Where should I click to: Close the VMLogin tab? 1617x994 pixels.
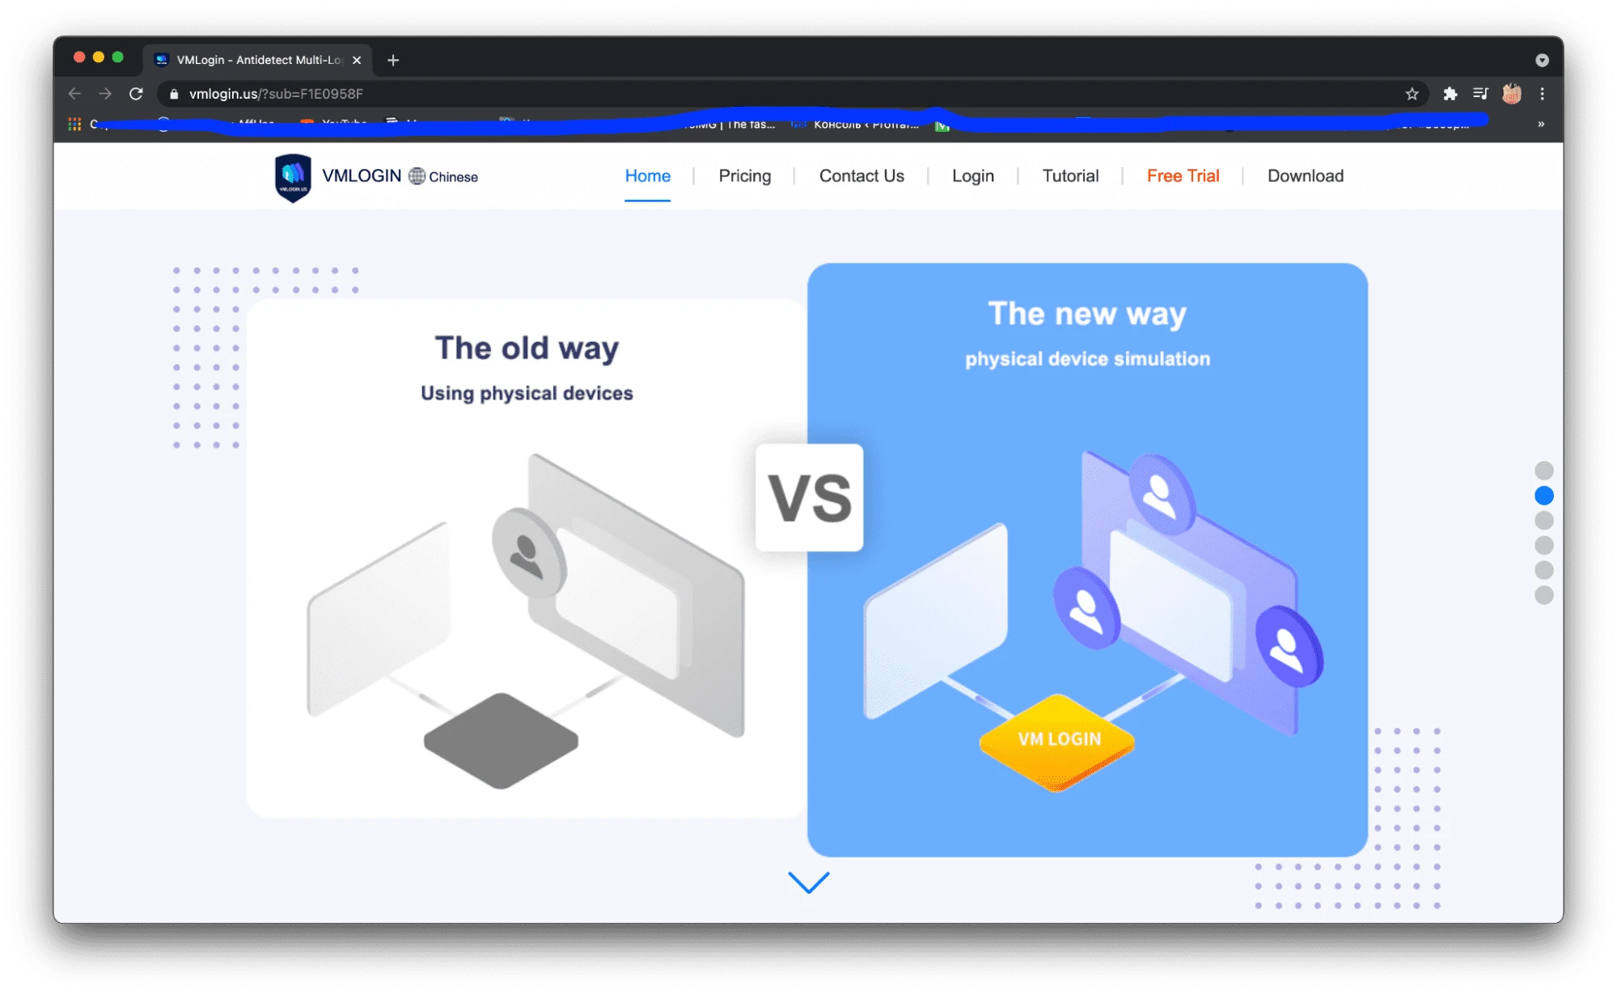(x=357, y=60)
